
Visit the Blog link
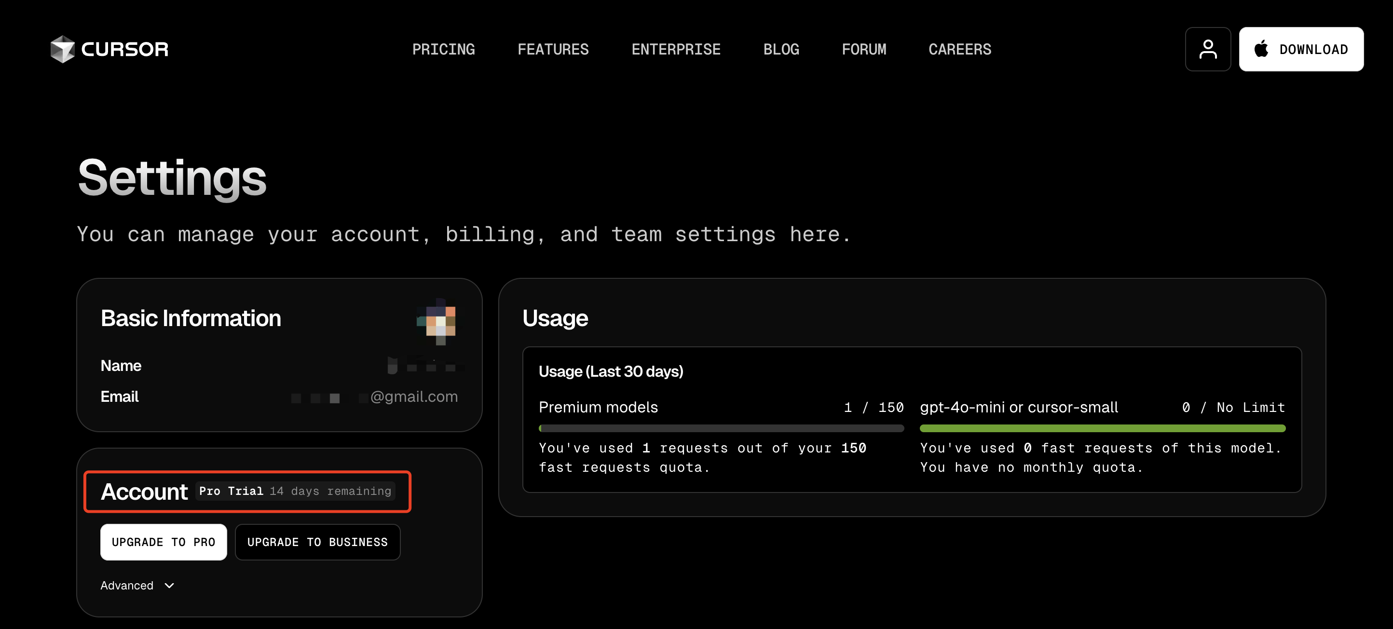tap(781, 49)
